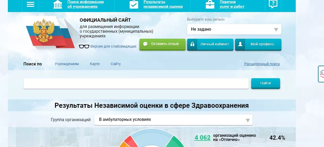Click the Оставить отзыв button
Viewport: 324px width, 147px height.
(x=162, y=44)
